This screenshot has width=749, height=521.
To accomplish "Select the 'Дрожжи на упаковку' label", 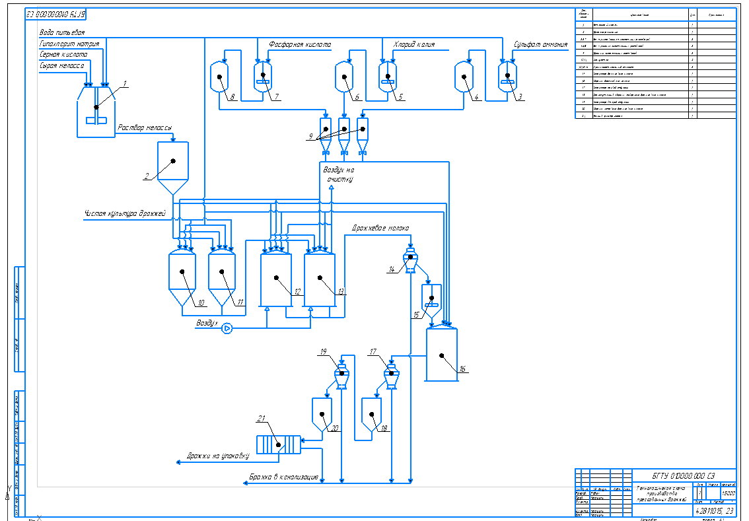I will pyautogui.click(x=219, y=456).
